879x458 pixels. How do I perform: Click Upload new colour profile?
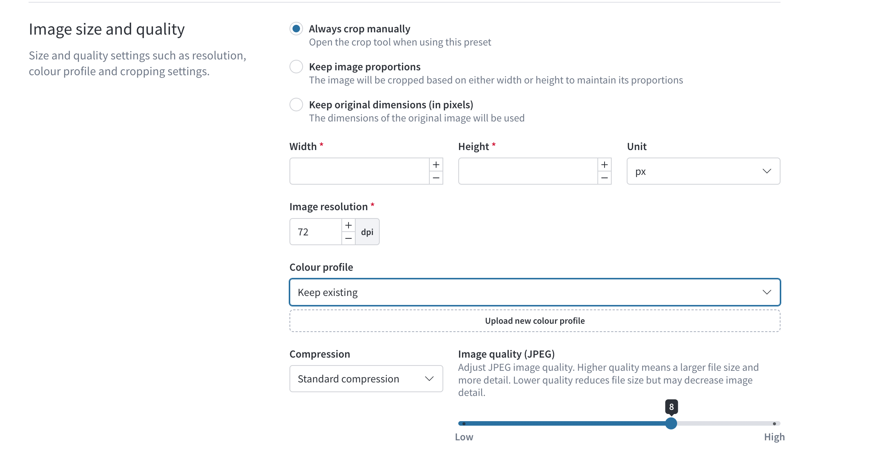(535, 321)
